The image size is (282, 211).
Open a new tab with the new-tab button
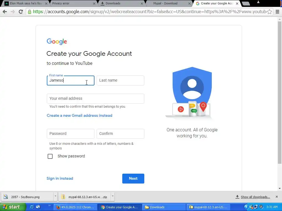246,4
